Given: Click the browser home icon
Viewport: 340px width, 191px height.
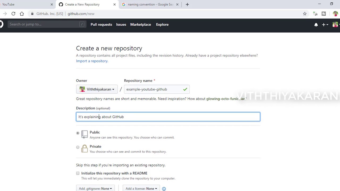Looking at the screenshot, I should (22, 14).
